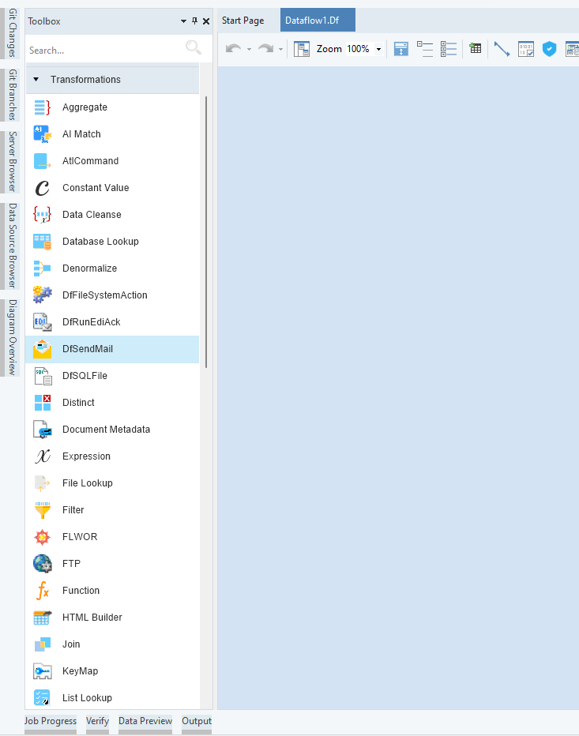Collapse the Transformations section
This screenshot has width=579, height=736.
[x=36, y=80]
